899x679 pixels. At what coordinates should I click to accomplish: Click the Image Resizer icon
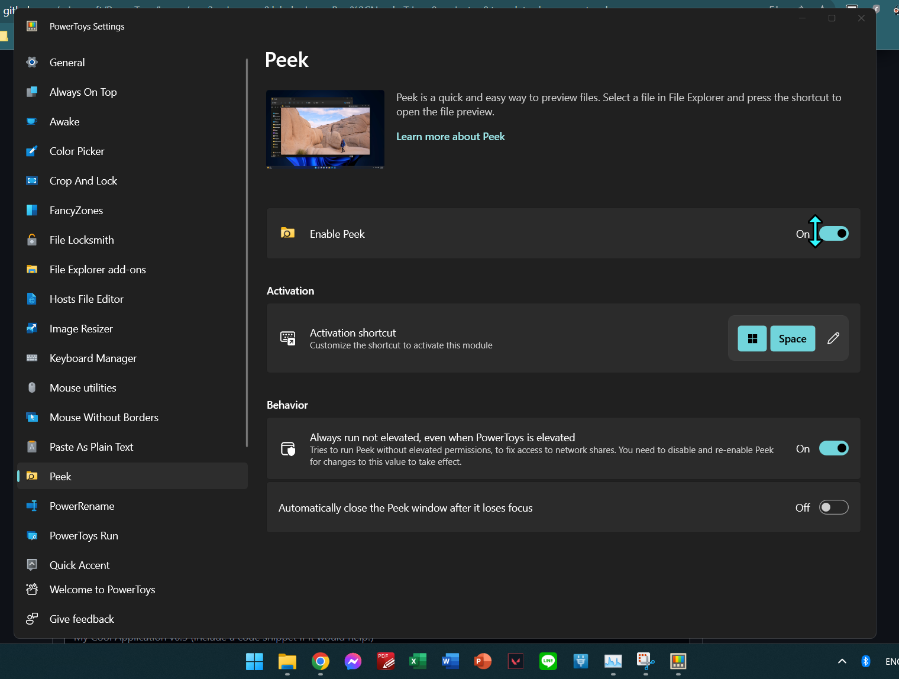(31, 328)
